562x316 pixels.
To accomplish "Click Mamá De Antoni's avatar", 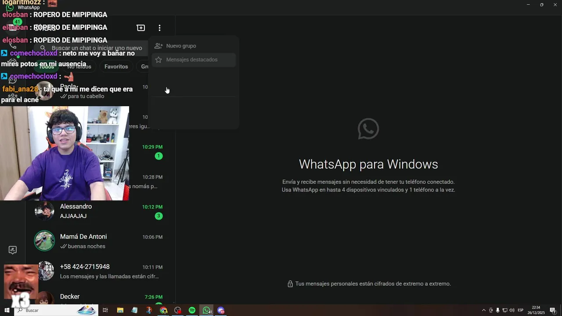I will tap(44, 241).
